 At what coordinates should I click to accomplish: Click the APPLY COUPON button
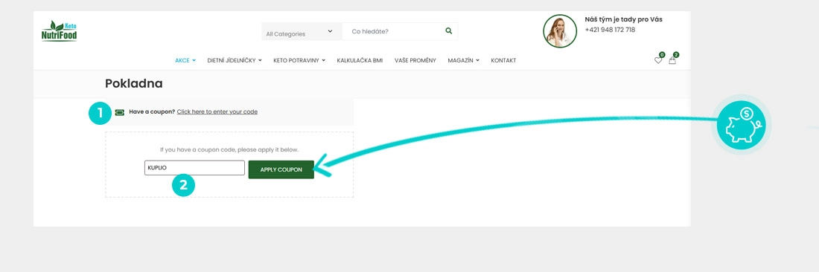click(281, 169)
